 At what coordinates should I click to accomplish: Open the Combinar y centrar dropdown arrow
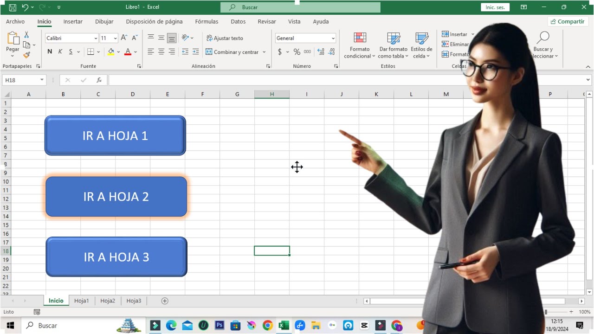(x=264, y=52)
